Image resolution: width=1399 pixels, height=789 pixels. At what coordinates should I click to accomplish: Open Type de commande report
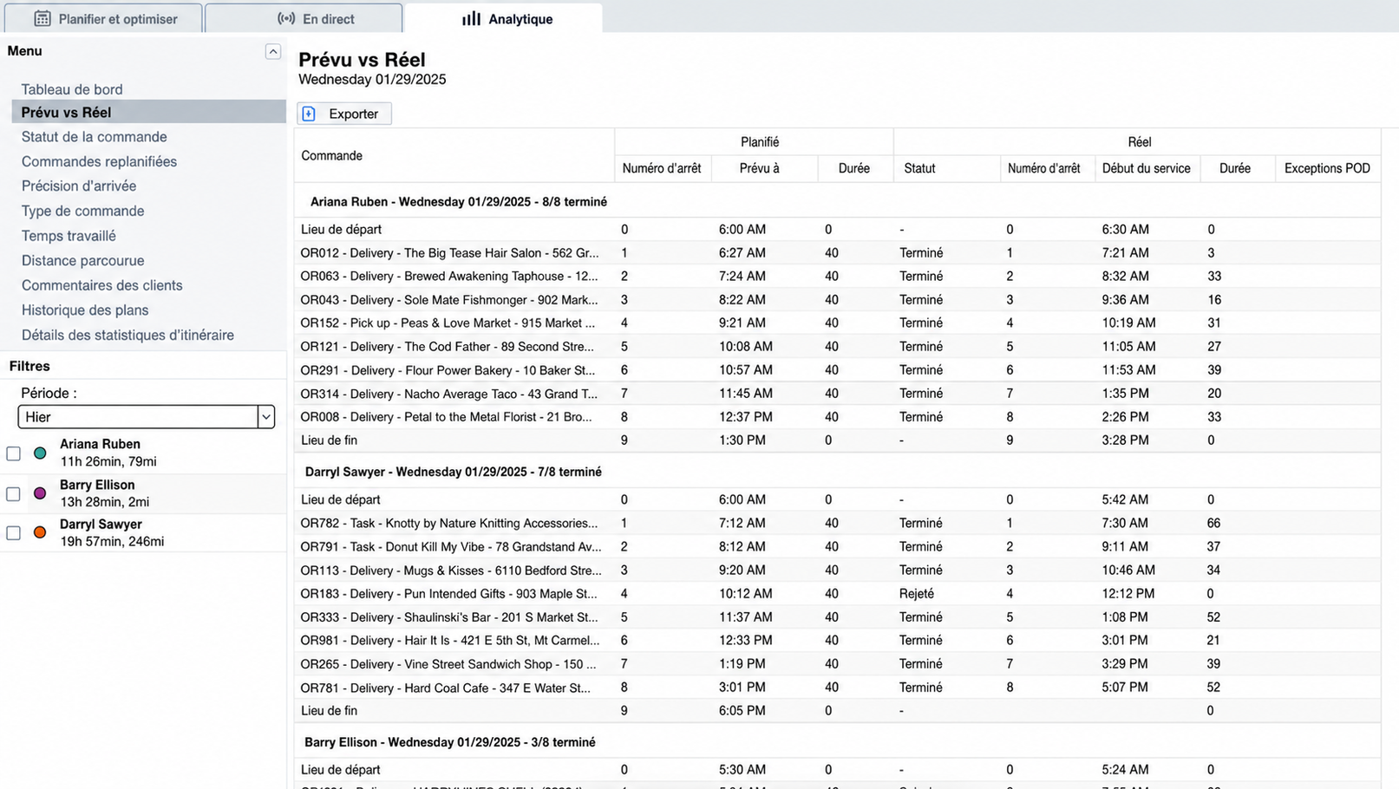tap(83, 211)
